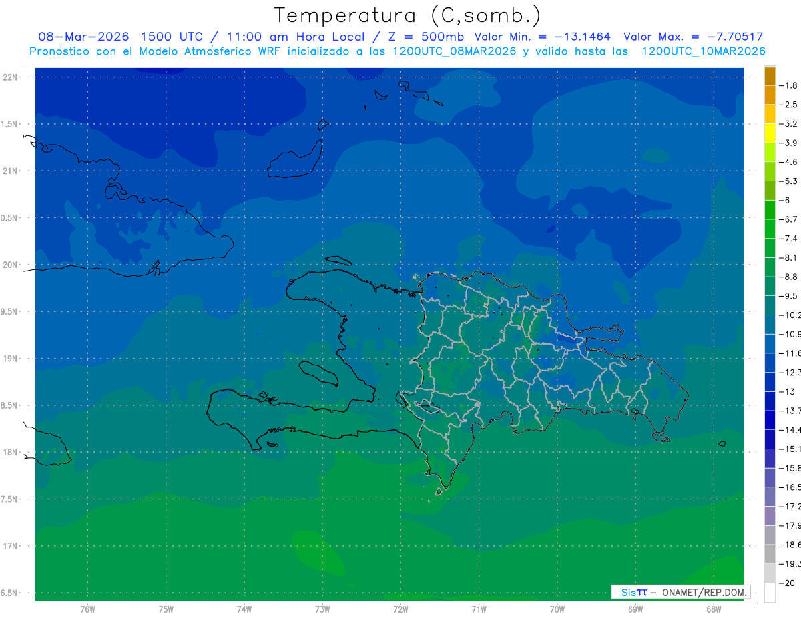Click the "-7.4" colorbar label

coord(789,239)
